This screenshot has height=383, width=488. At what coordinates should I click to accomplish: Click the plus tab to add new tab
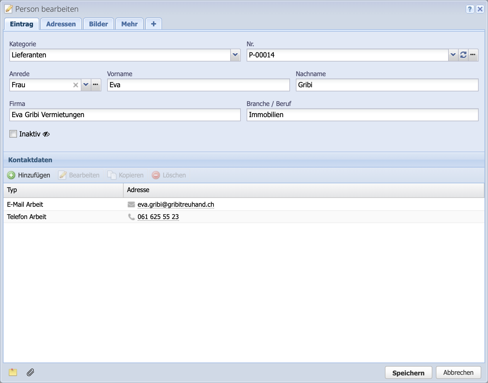click(153, 24)
